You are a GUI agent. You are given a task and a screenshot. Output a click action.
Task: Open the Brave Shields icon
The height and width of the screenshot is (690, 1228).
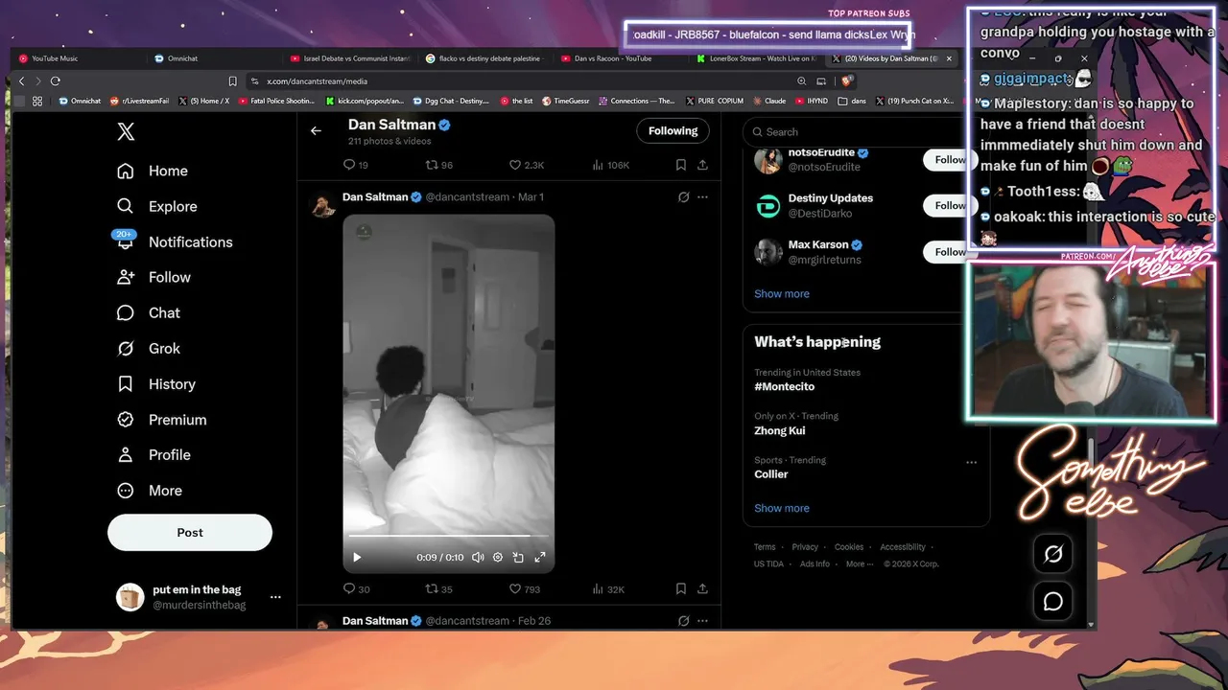point(846,81)
